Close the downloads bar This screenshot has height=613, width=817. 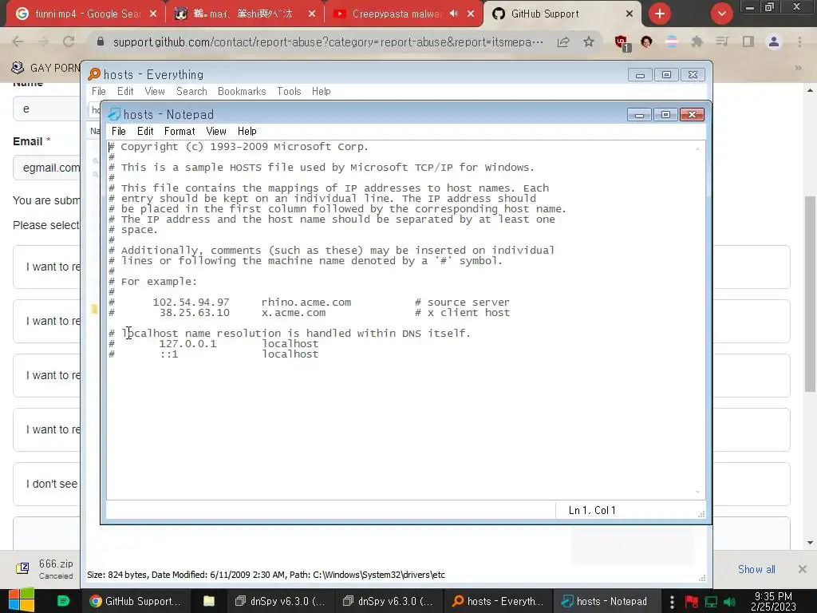[803, 569]
